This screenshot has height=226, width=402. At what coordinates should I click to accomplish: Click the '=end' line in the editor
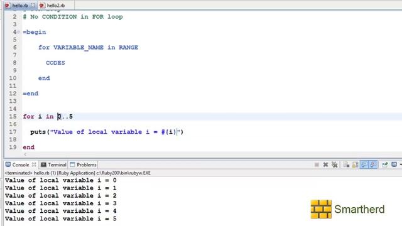[31, 94]
